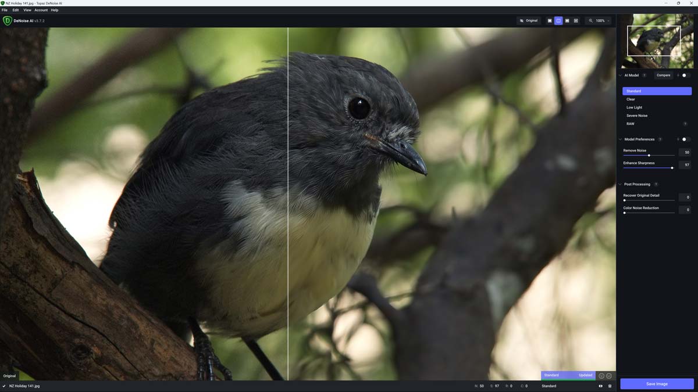
Task: Click the zoom magnifier icon
Action: (x=591, y=20)
